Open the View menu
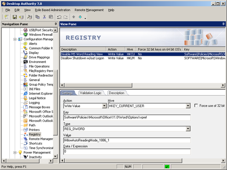The image size is (227, 170). point(27,10)
